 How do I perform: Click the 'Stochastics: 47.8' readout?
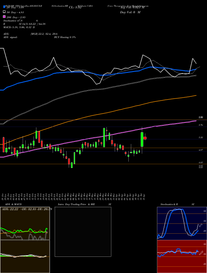point(12,21)
